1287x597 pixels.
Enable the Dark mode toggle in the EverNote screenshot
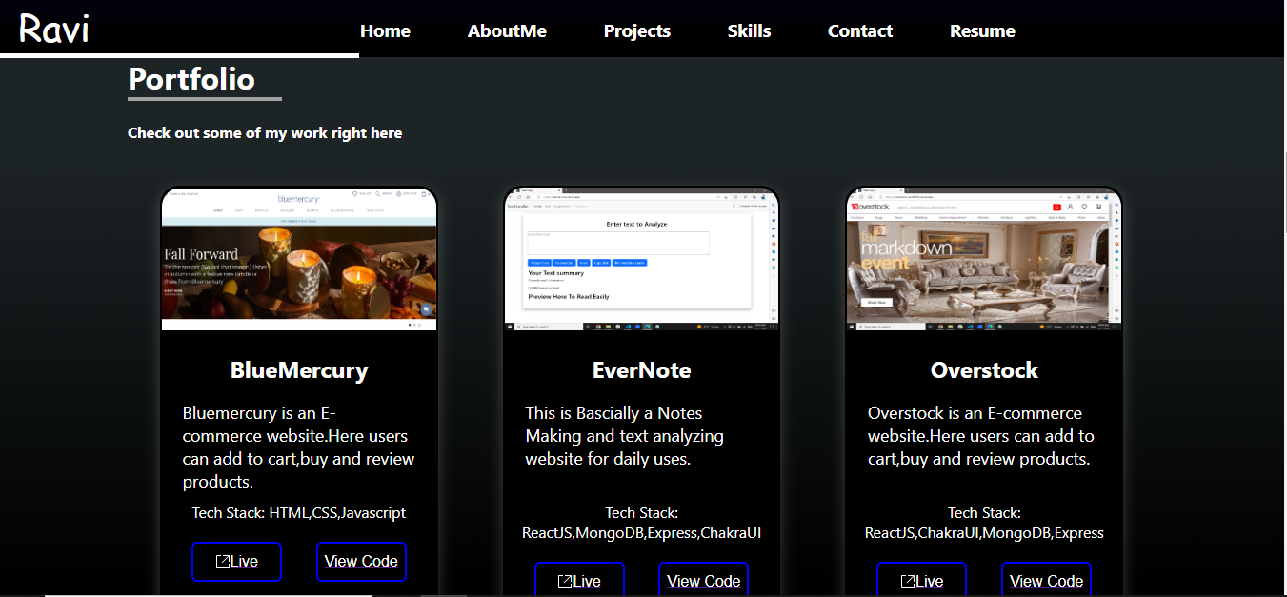(736, 205)
